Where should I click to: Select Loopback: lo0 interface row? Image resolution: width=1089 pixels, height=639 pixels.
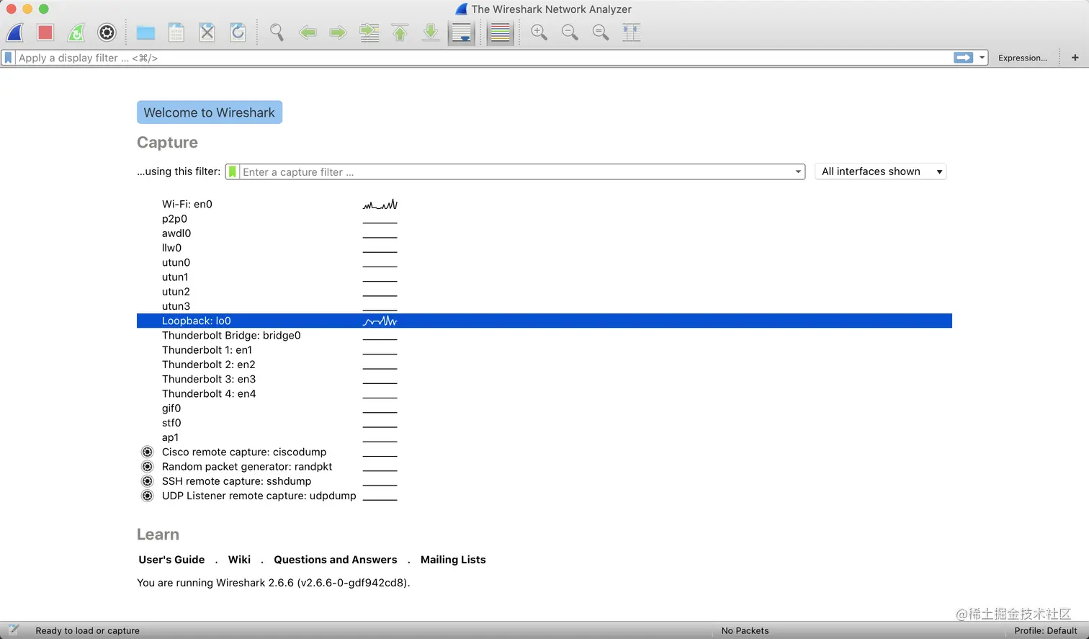coord(544,321)
